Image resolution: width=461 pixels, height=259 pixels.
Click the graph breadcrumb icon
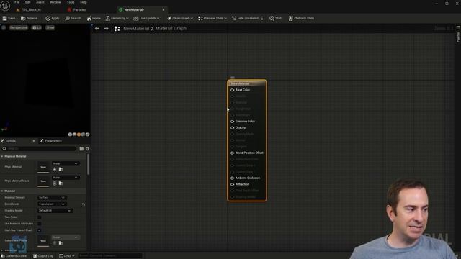coord(117,29)
